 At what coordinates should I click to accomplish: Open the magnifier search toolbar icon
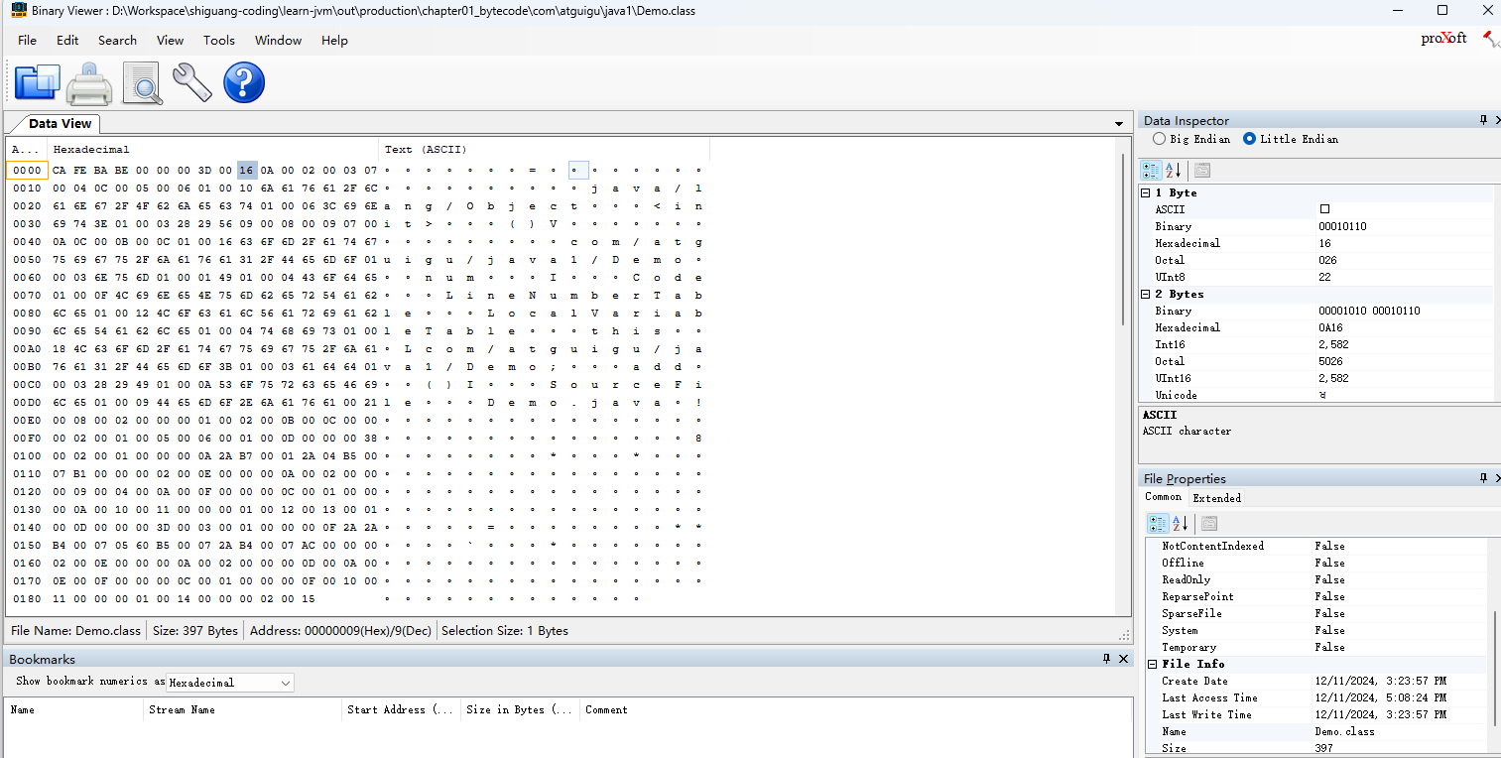coord(142,82)
